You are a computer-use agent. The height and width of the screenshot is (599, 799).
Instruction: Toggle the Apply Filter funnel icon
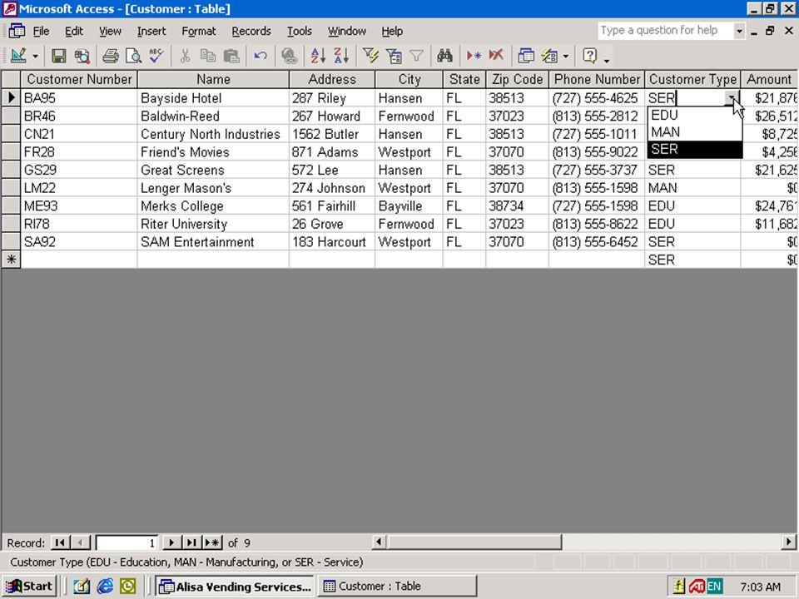click(x=416, y=56)
